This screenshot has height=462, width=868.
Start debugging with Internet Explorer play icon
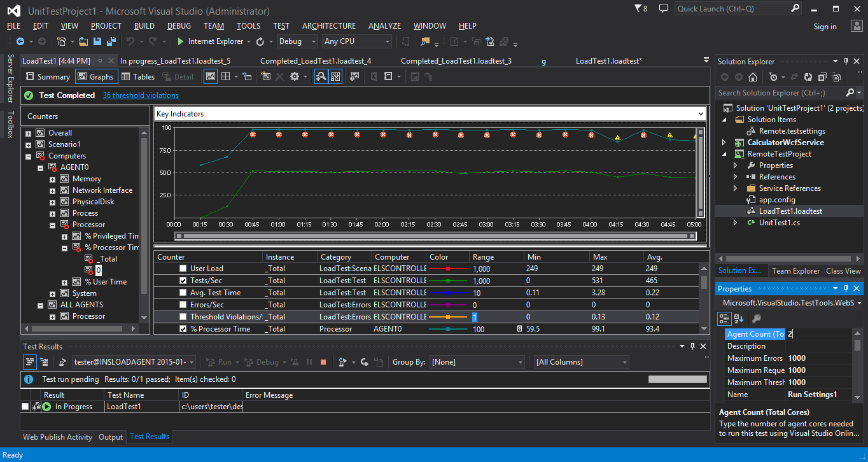tap(181, 41)
